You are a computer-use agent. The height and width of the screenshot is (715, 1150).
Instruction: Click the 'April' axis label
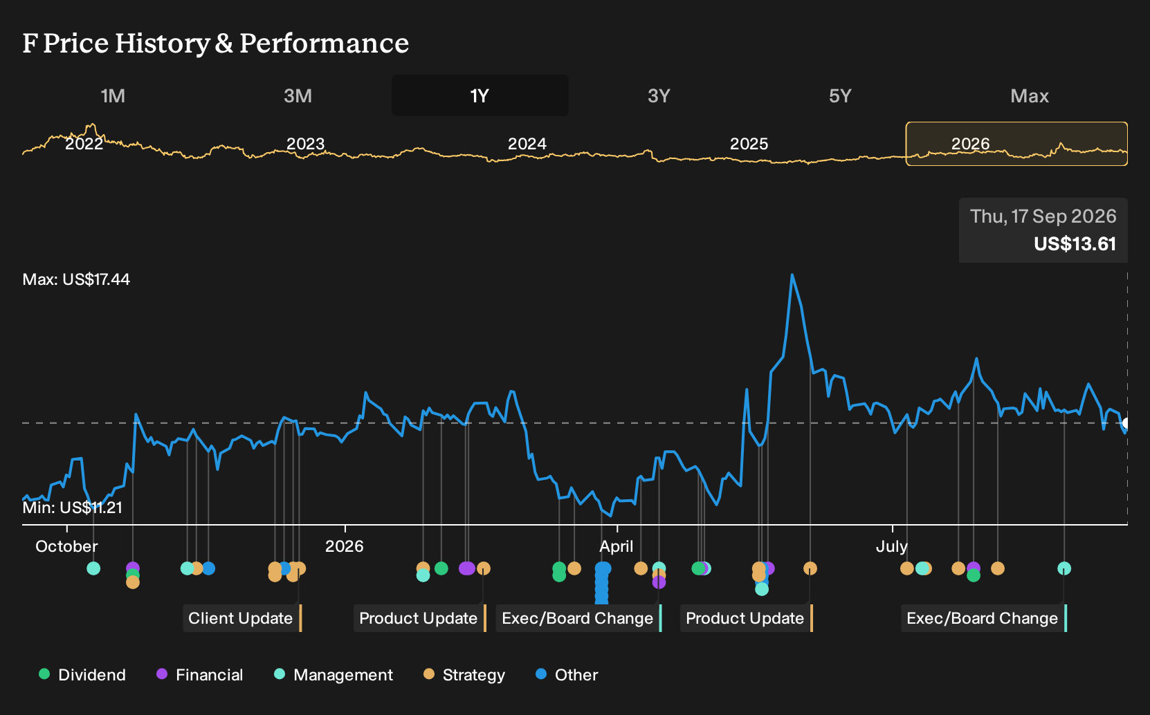(616, 546)
